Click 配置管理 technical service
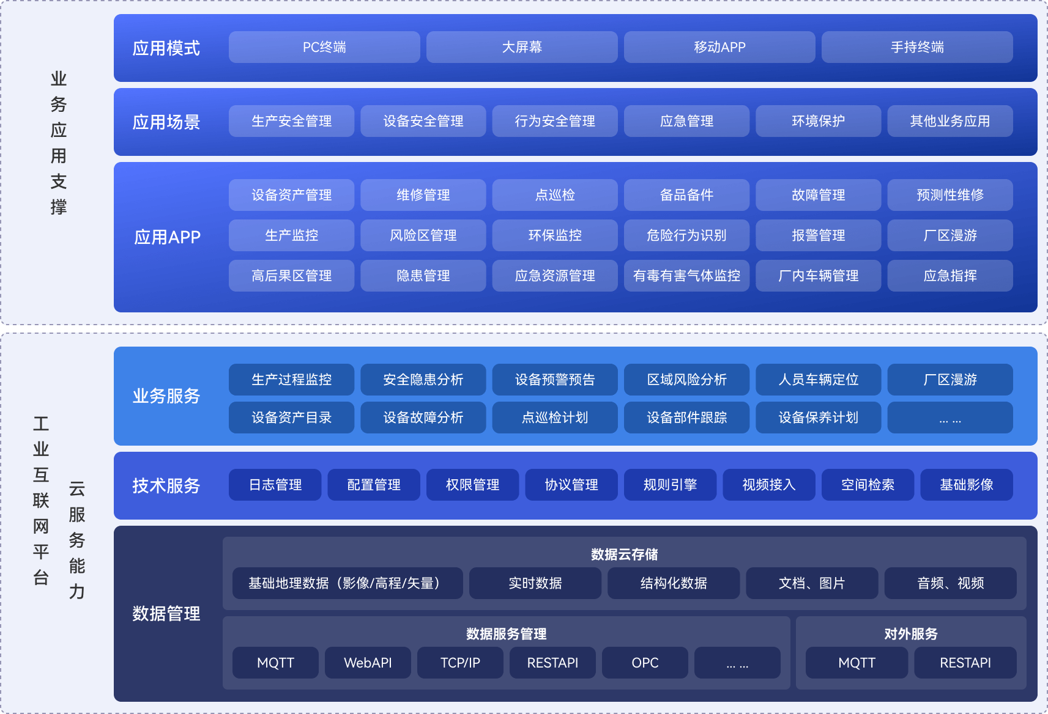 coord(374,485)
